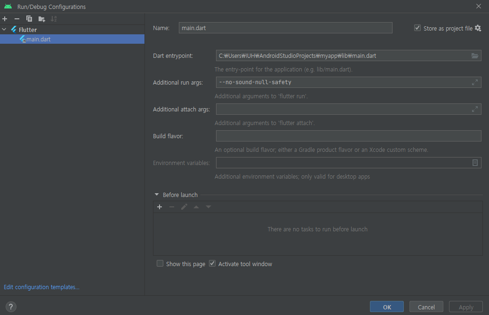This screenshot has width=489, height=315.
Task: Click into the Build flavor field
Action: (x=348, y=136)
